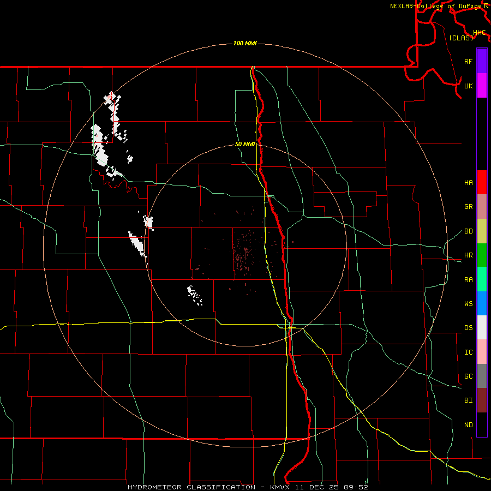The image size is (491, 491).
Task: Click the KMVX station identifier
Action: [280, 487]
